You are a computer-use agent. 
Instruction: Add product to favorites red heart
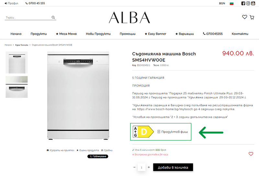click(251, 154)
